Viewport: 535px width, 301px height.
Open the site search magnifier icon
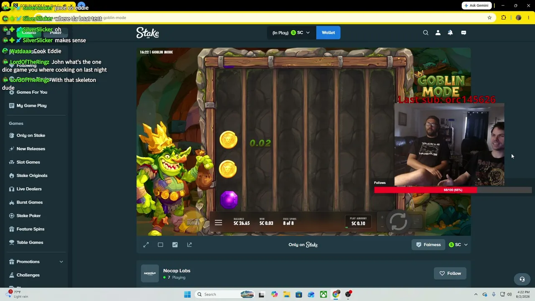tap(425, 33)
